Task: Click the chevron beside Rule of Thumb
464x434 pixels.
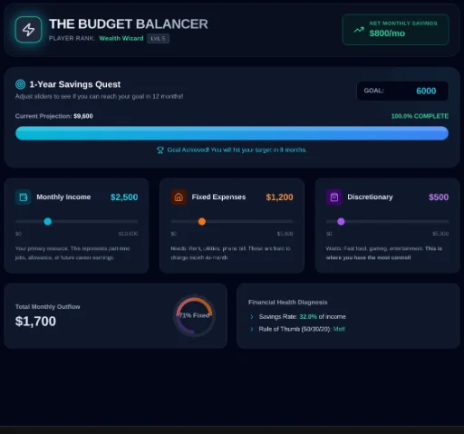Action: tap(252, 329)
